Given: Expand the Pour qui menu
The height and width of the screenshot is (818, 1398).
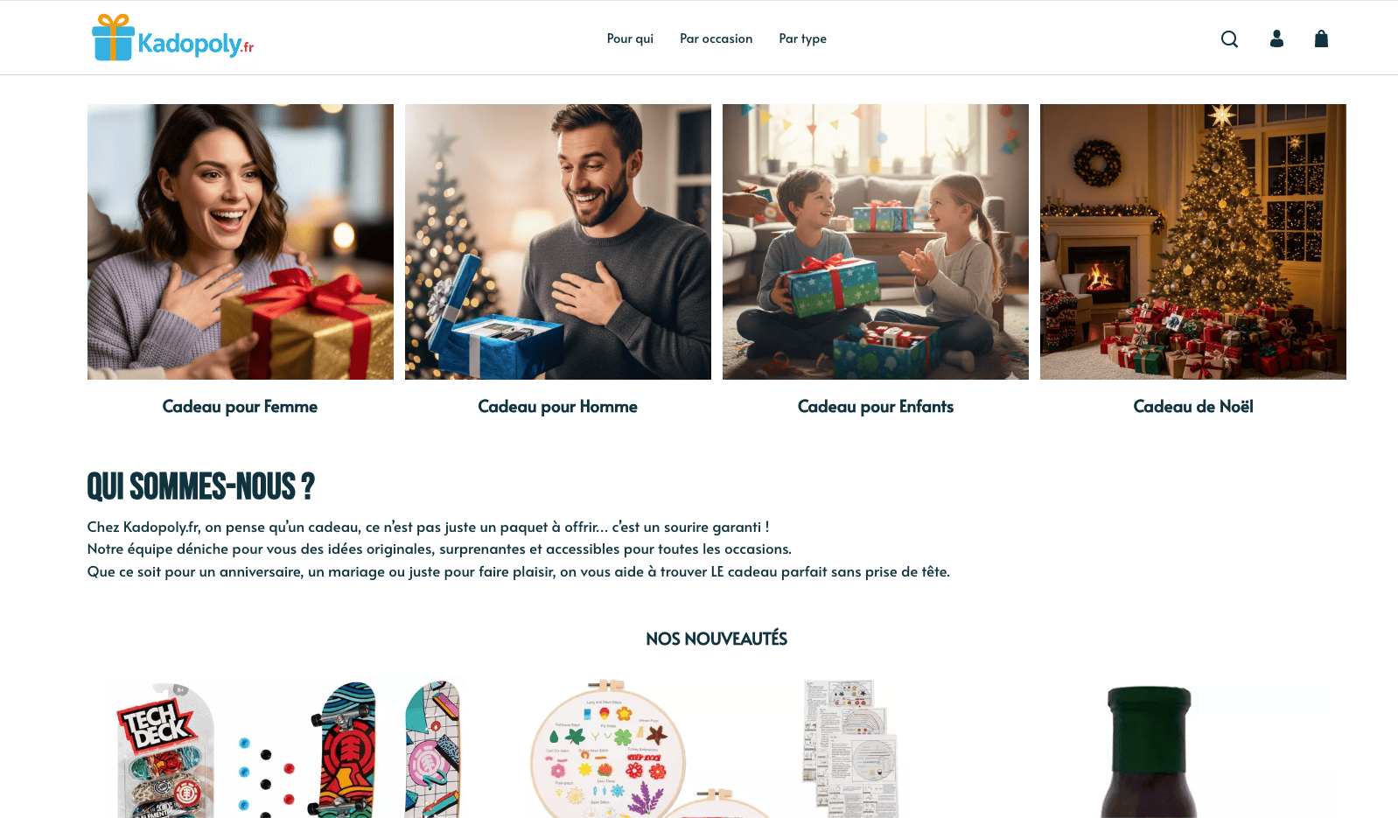Looking at the screenshot, I should (630, 38).
